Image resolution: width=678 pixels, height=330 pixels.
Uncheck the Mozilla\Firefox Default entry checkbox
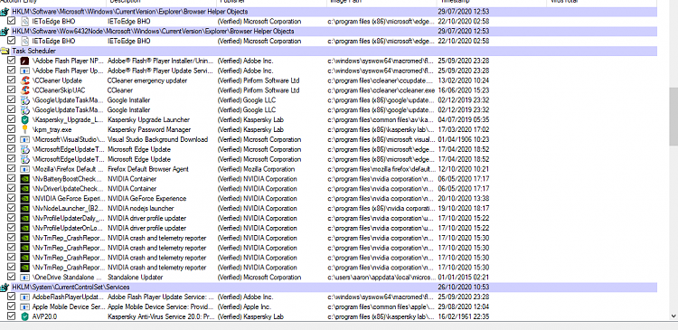pos(12,169)
